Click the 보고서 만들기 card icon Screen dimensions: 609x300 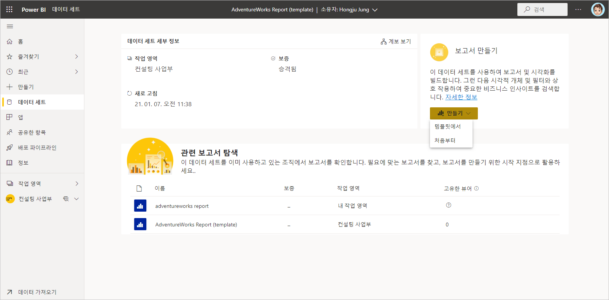click(x=439, y=52)
